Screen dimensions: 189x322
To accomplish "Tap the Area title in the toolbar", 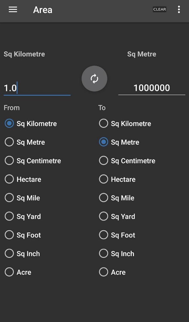I will [x=43, y=10].
